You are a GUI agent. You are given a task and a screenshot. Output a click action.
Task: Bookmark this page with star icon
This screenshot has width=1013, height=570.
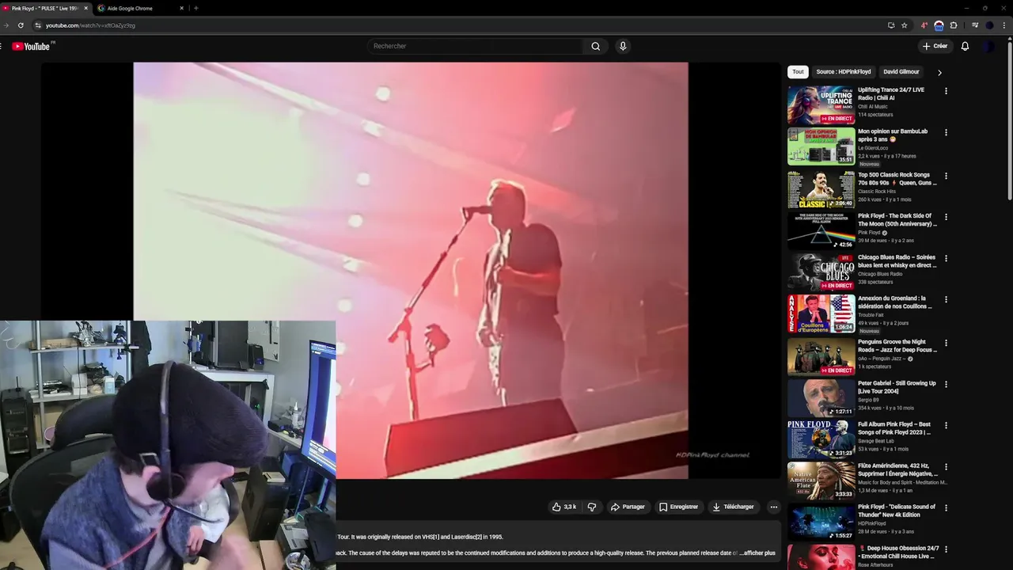click(905, 25)
